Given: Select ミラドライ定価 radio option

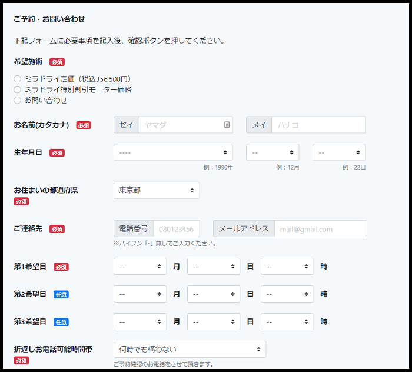Looking at the screenshot, I should 18,79.
